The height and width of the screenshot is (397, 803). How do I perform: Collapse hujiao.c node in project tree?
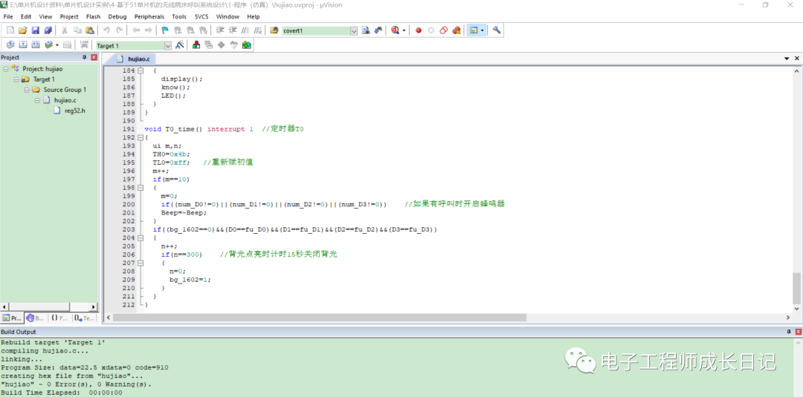[x=37, y=100]
